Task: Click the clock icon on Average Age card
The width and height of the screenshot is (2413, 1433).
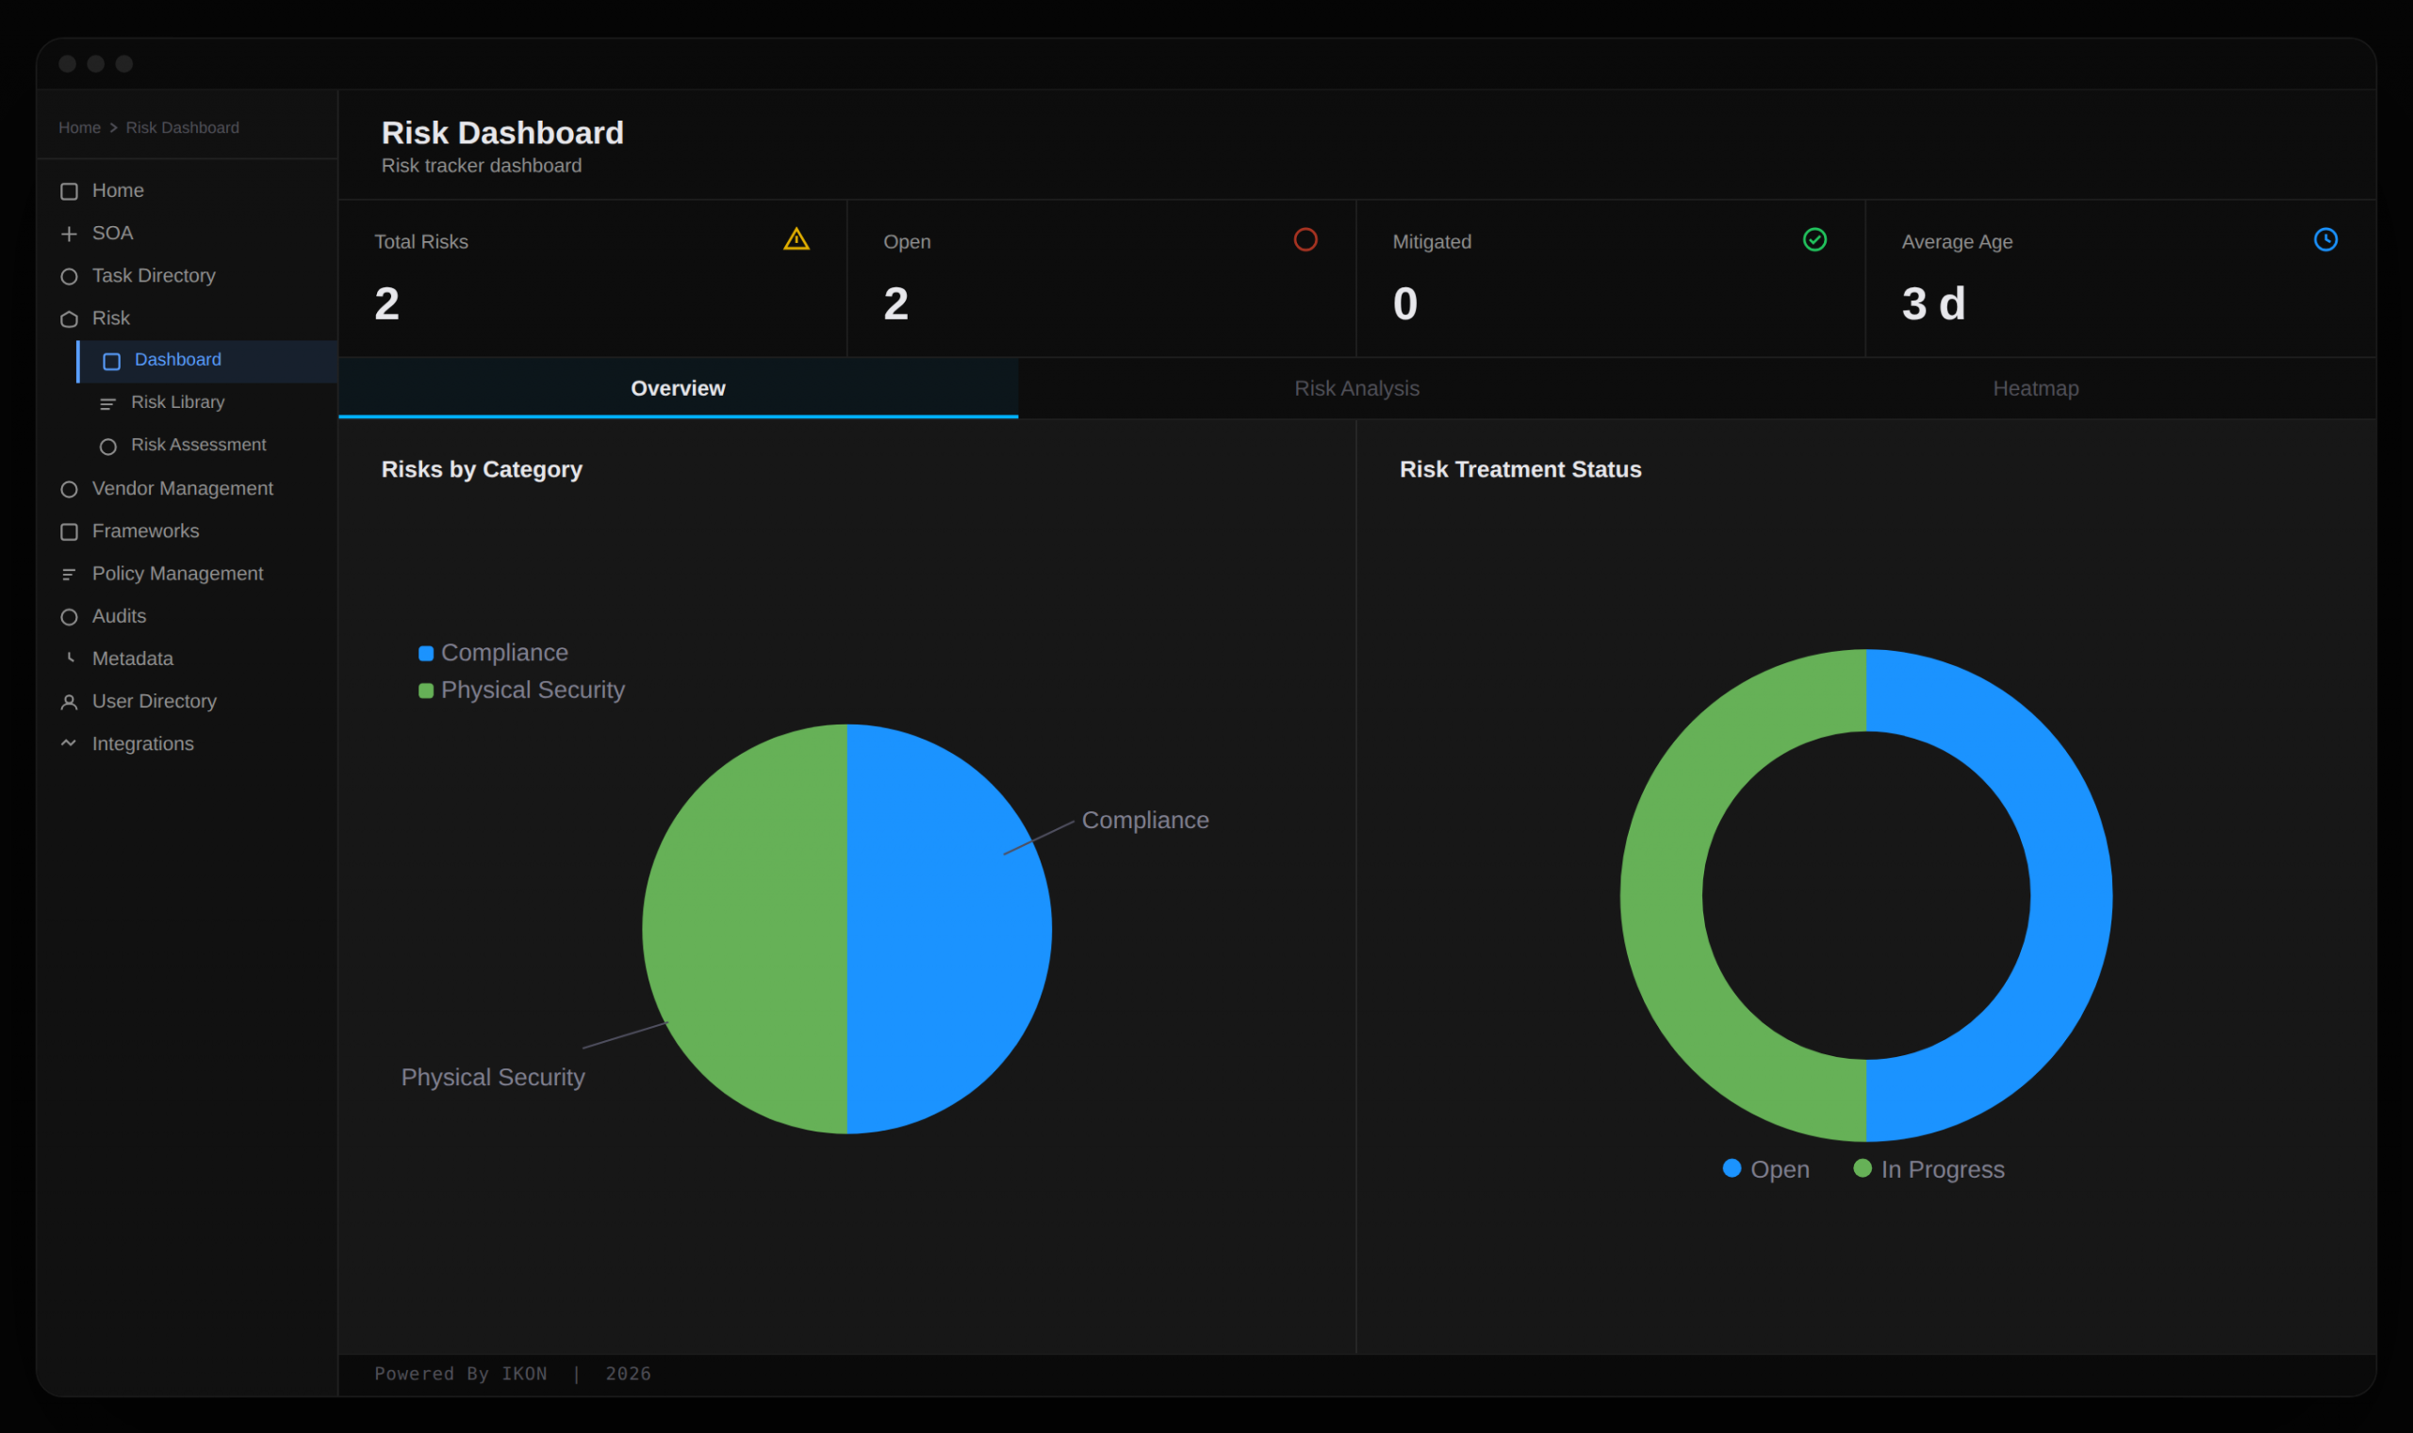Action: pyautogui.click(x=2324, y=239)
